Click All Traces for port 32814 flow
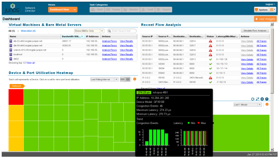 click(x=262, y=41)
